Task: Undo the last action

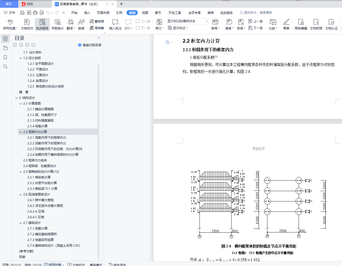Action: click(48, 13)
